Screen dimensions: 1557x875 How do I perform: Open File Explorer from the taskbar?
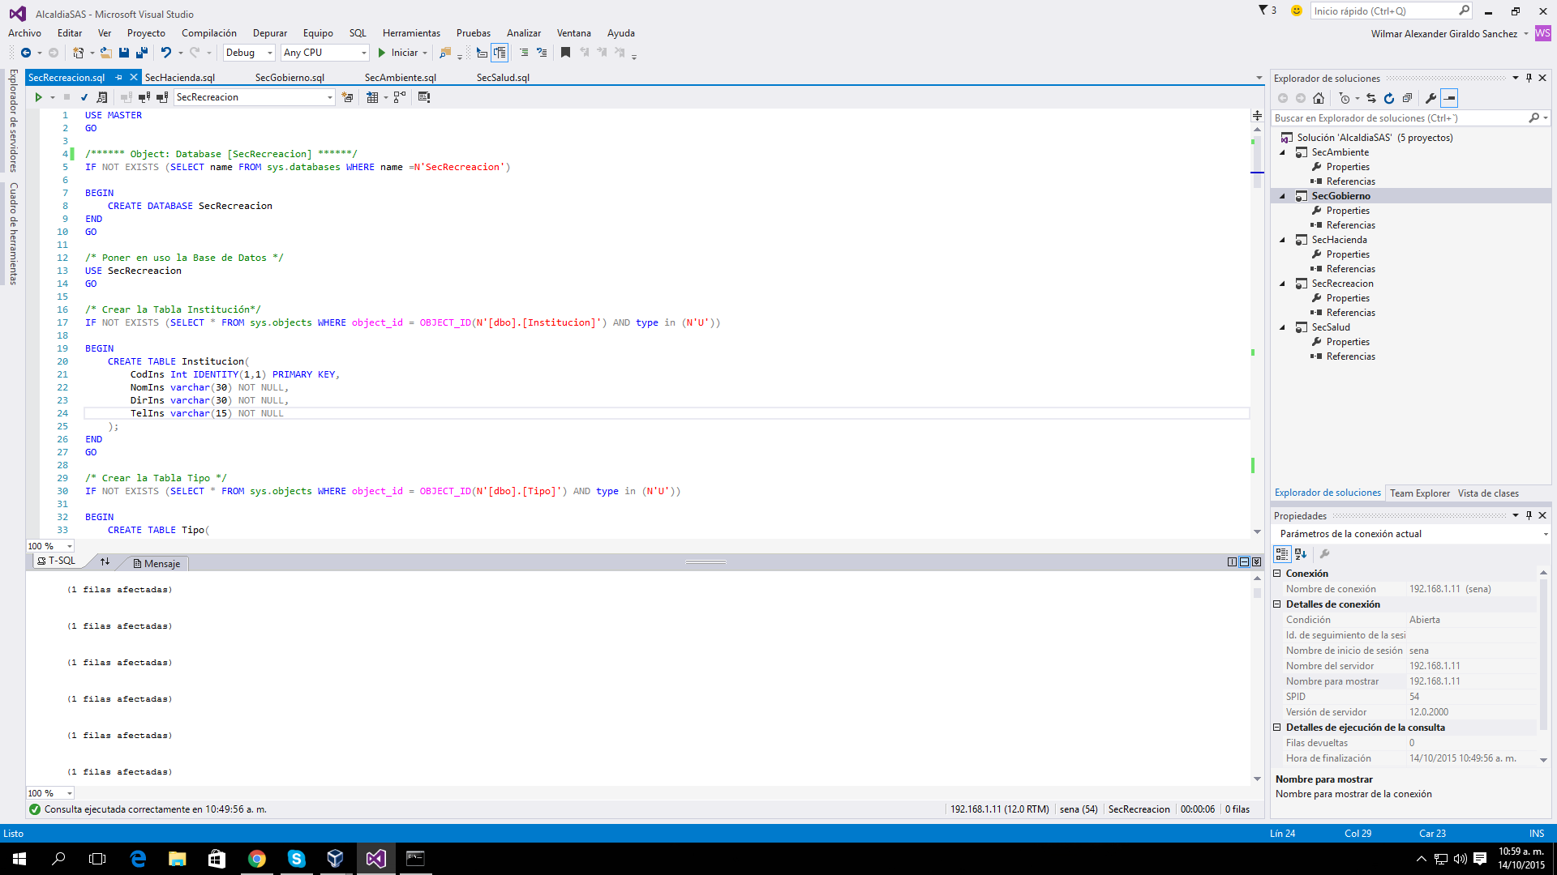pyautogui.click(x=178, y=859)
